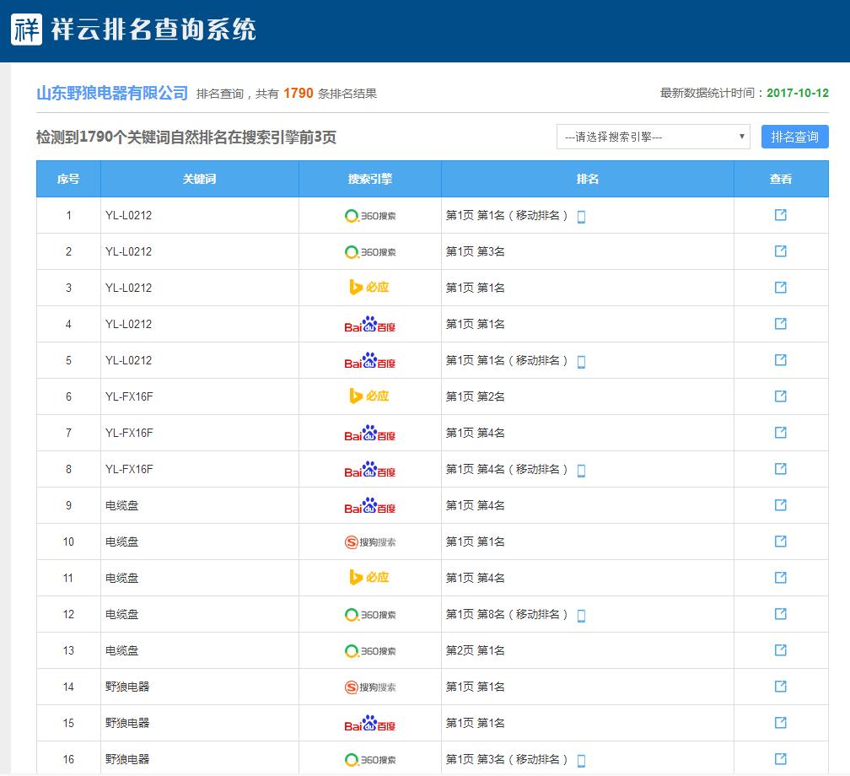850x776 pixels.
Task: Click Baidu logo in row 4
Action: pos(369,324)
